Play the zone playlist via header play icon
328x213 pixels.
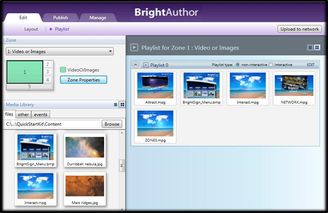(134, 47)
